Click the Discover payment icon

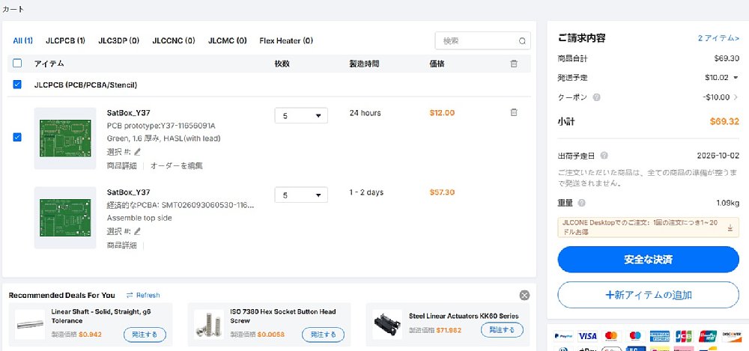pyautogui.click(x=731, y=336)
